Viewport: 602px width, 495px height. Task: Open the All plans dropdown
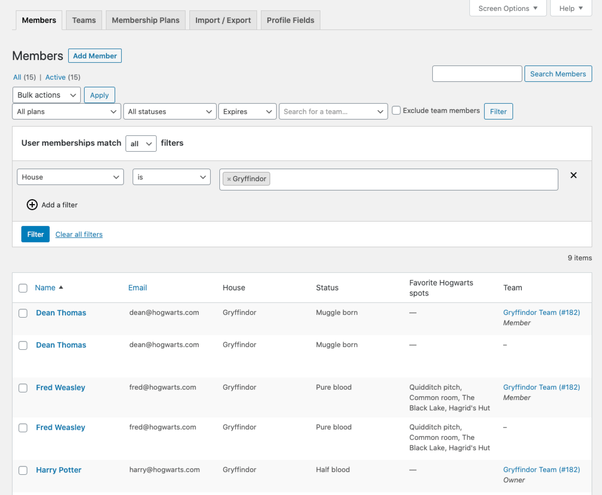(x=66, y=111)
